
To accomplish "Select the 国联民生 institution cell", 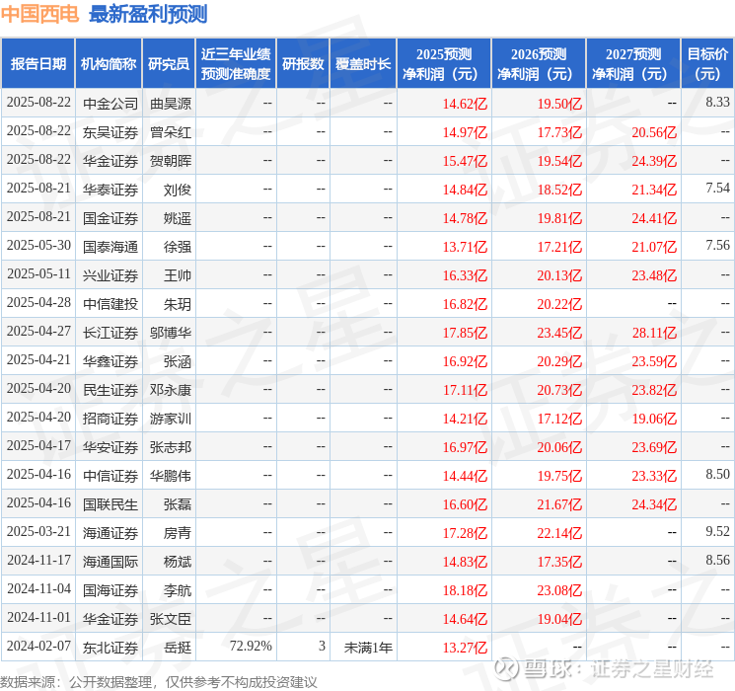I will (x=110, y=504).
